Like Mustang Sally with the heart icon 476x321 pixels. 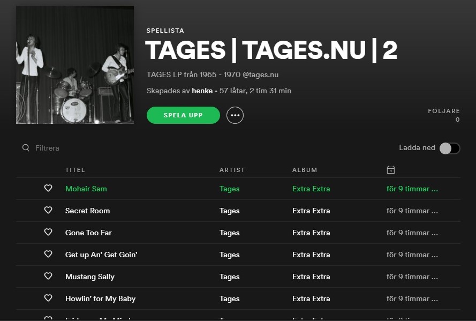click(x=48, y=277)
